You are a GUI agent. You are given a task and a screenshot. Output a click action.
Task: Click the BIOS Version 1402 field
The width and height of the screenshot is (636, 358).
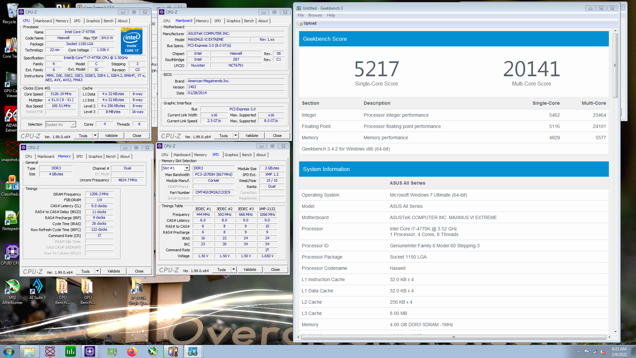tap(236, 87)
